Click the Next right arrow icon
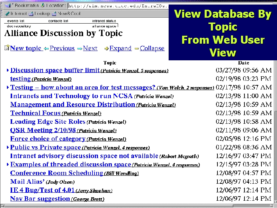 (x=80, y=49)
